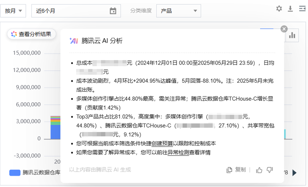The width and height of the screenshot is (308, 187).
Task: Give thumbs down to AI analysis
Action: coord(270,170)
